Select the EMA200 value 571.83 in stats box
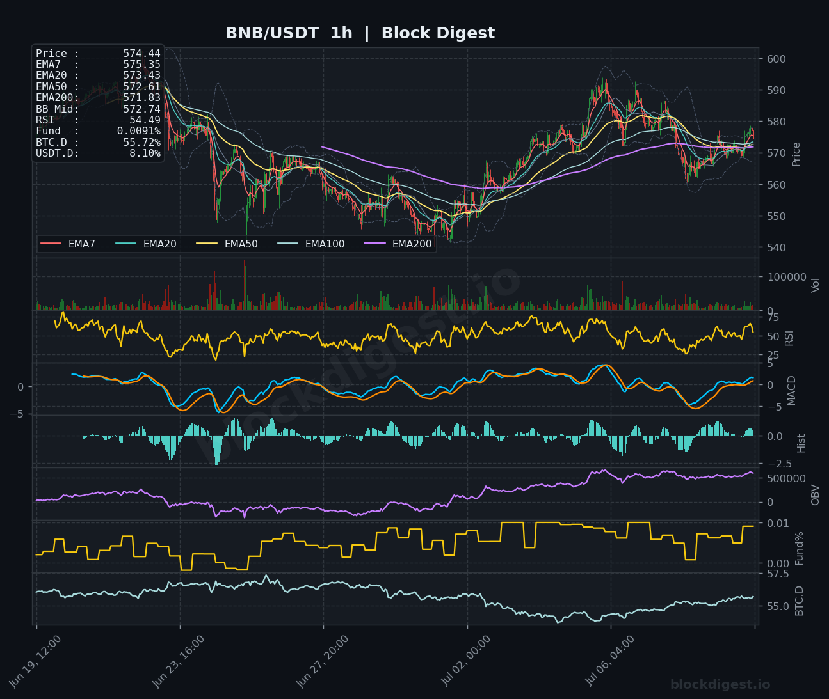The width and height of the screenshot is (829, 699). 142,98
